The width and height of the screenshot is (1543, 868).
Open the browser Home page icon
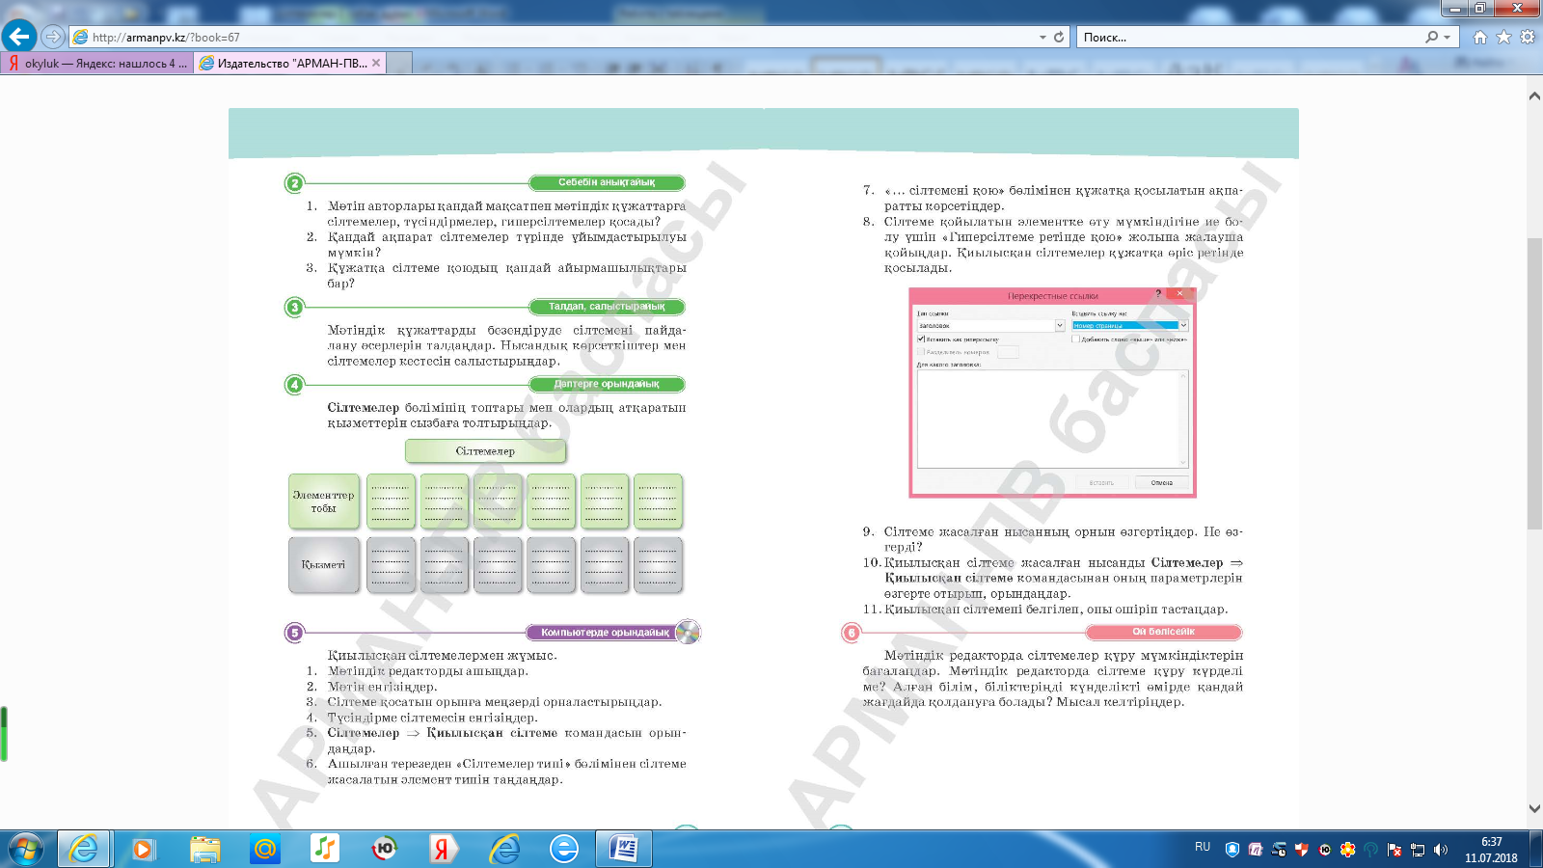click(x=1480, y=37)
